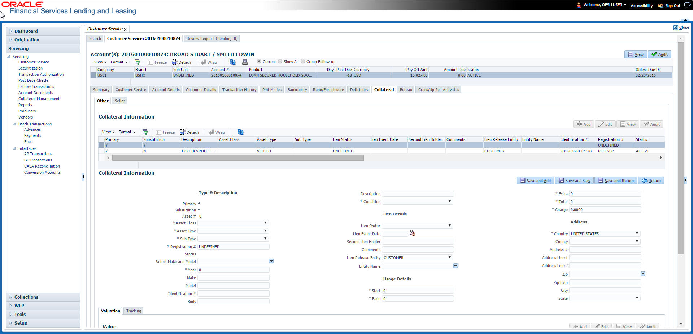Click the Return button
693x334 pixels.
651,181
